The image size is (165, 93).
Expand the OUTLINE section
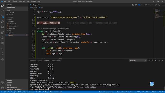click(x=16, y=80)
